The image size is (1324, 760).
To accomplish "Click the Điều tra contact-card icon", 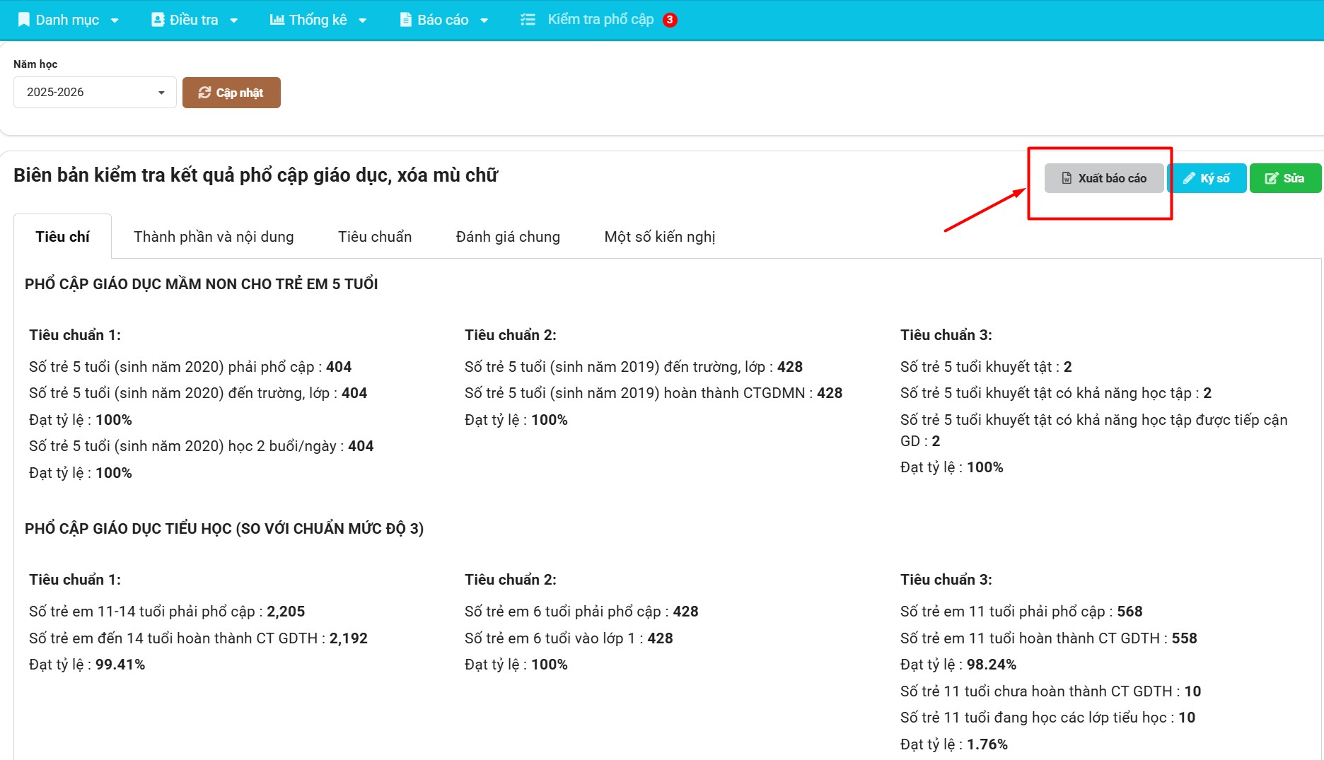I will pos(158,20).
